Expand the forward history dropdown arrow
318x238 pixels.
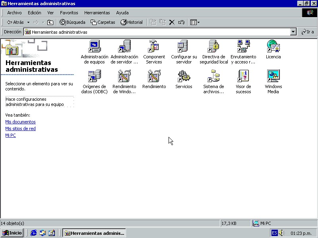point(43,22)
